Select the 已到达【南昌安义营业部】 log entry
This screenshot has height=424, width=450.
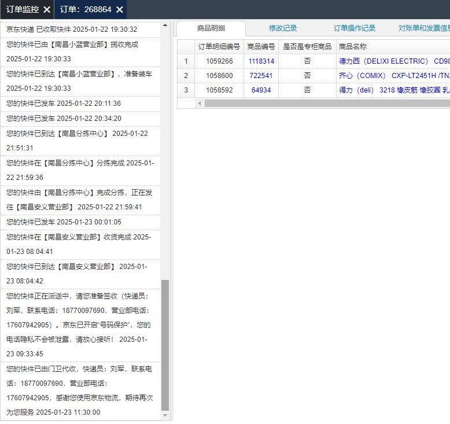pyautogui.click(x=80, y=274)
